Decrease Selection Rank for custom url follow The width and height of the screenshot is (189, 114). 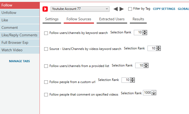pyautogui.click(x=132, y=81)
